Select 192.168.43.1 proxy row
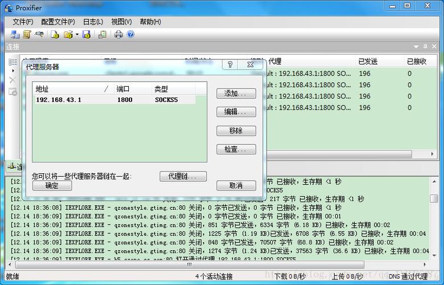The height and width of the screenshot is (285, 444). coord(115,100)
